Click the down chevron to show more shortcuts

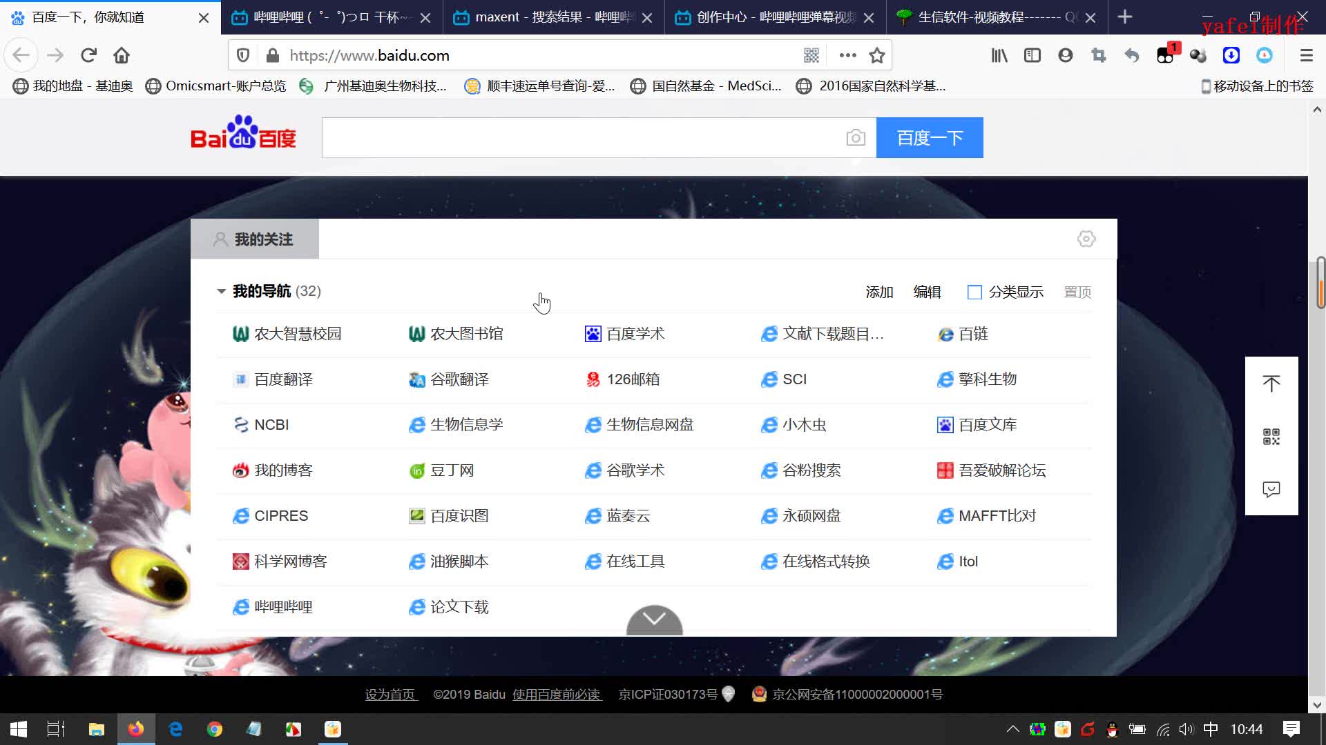pyautogui.click(x=654, y=620)
